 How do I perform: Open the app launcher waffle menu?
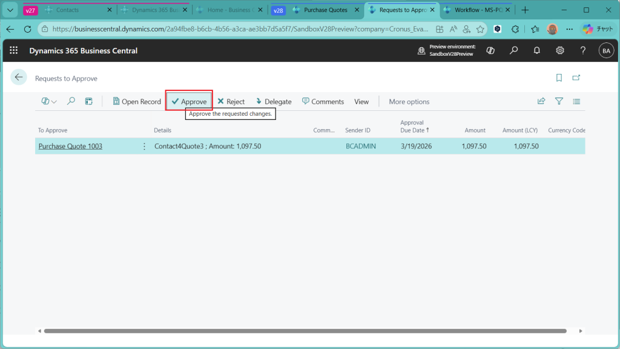coord(13,51)
